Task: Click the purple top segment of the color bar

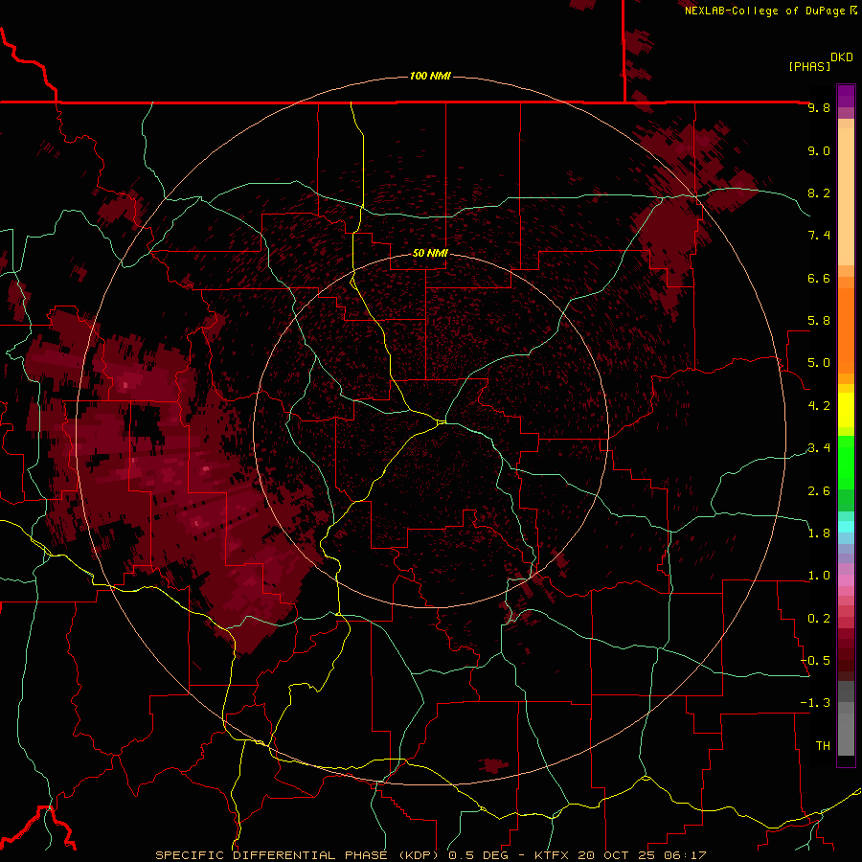Action: point(846,96)
